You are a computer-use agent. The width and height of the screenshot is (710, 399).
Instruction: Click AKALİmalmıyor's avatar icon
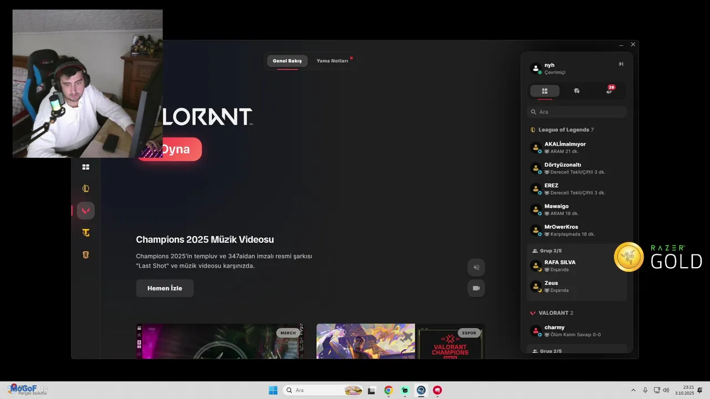(x=536, y=147)
